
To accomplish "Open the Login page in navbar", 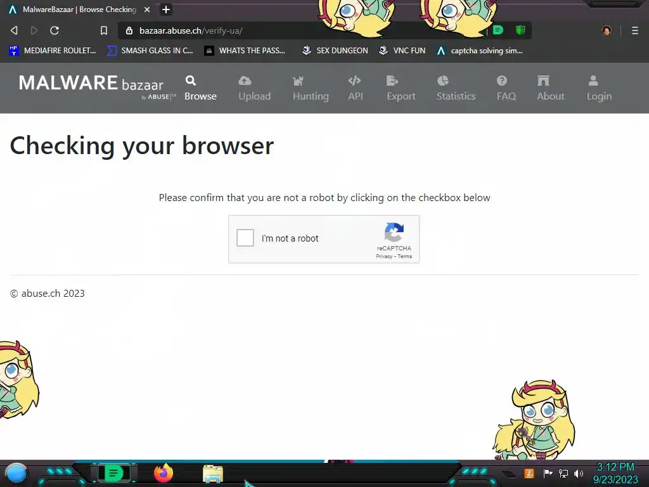I will (599, 88).
